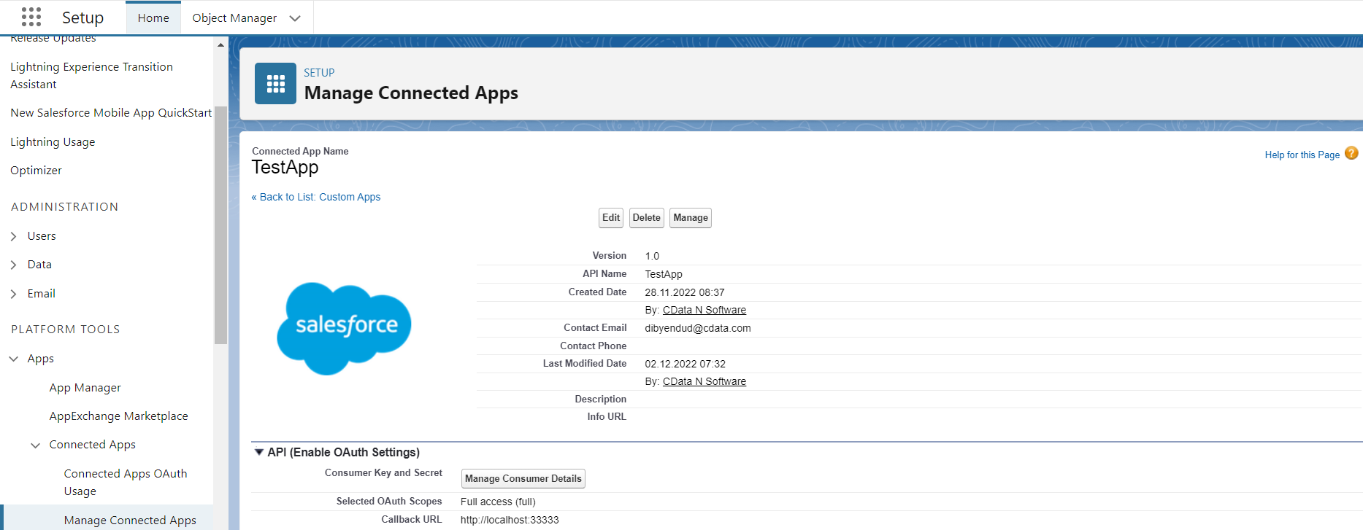Click the sidebar scroll up arrow
This screenshot has width=1363, height=530.
pyautogui.click(x=220, y=45)
